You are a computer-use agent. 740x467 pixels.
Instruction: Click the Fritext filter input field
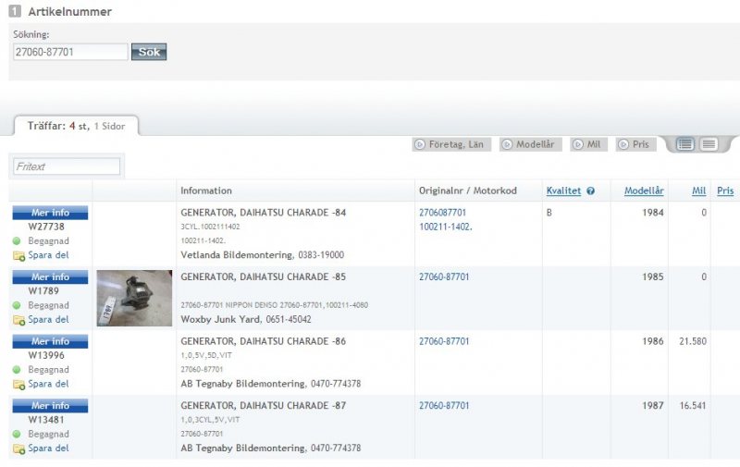(x=67, y=166)
